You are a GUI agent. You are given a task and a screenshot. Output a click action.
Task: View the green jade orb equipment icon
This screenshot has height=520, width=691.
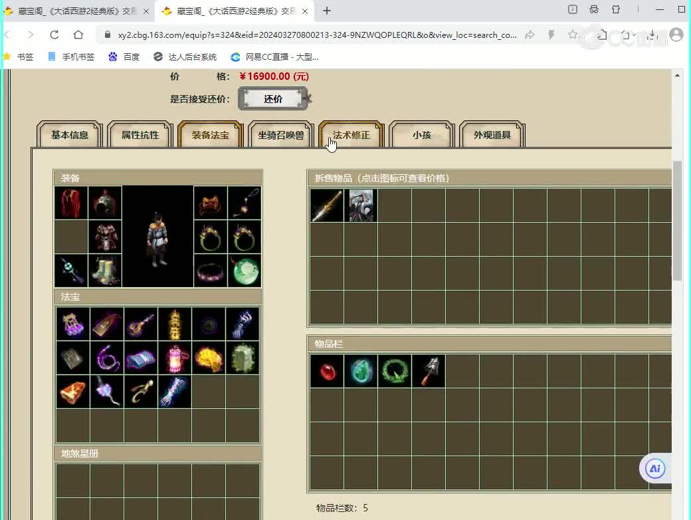pyautogui.click(x=245, y=271)
